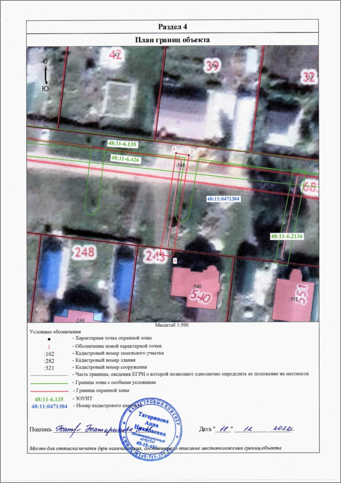
Task: Select the "Место для оттиска печати" footer note
Action: tap(155, 448)
